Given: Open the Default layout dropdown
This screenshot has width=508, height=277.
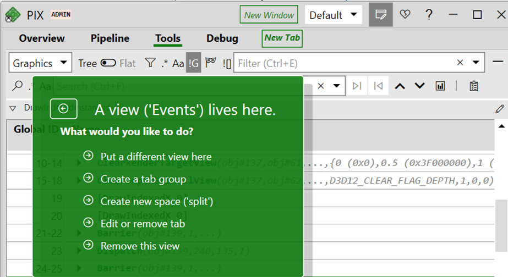Looking at the screenshot, I should click(334, 15).
